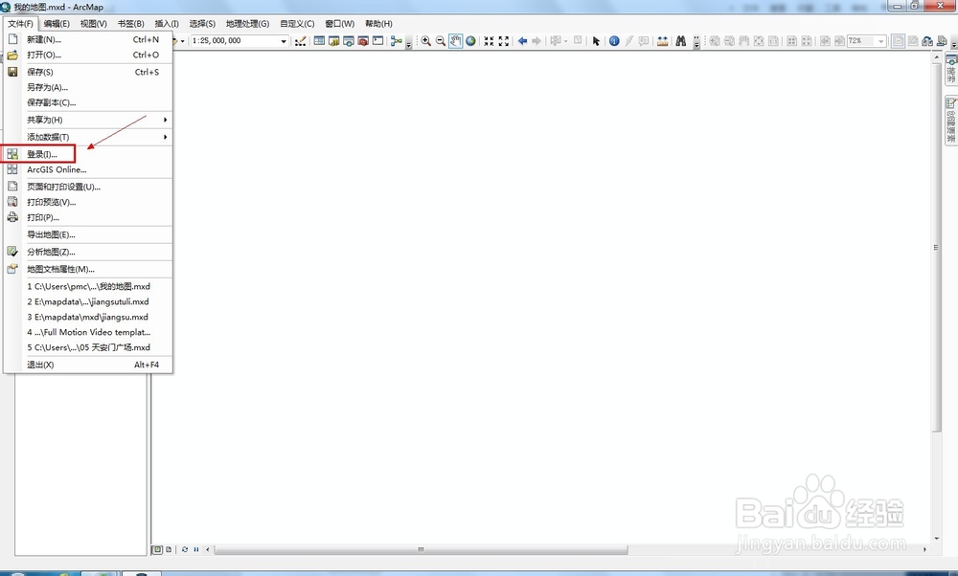Switch to Data View at bottom
Image resolution: width=958 pixels, height=576 pixels.
pos(158,549)
